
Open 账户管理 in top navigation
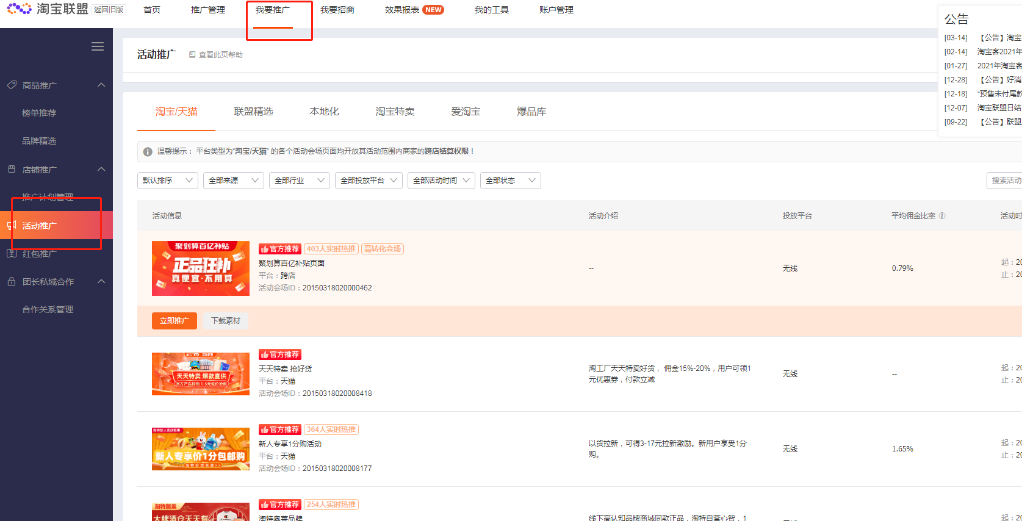click(556, 10)
